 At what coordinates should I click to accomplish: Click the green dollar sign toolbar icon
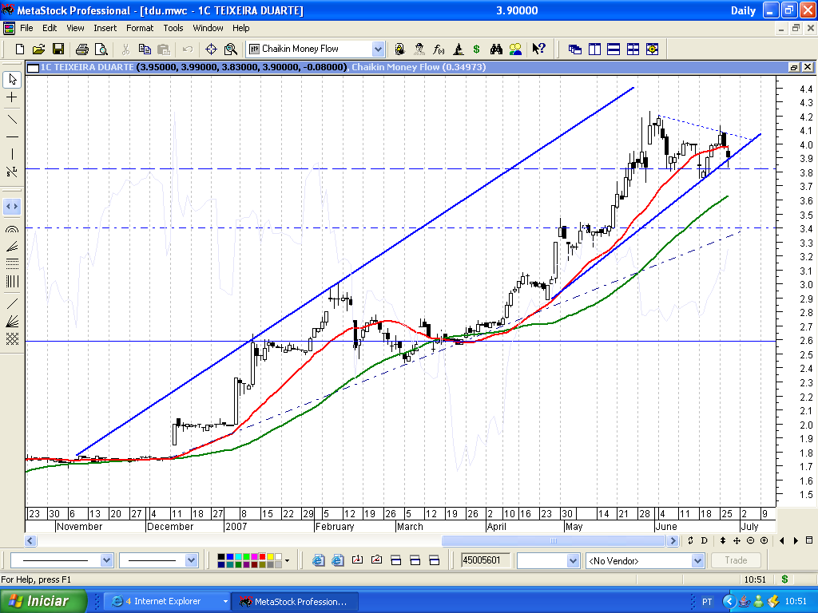pyautogui.click(x=477, y=49)
